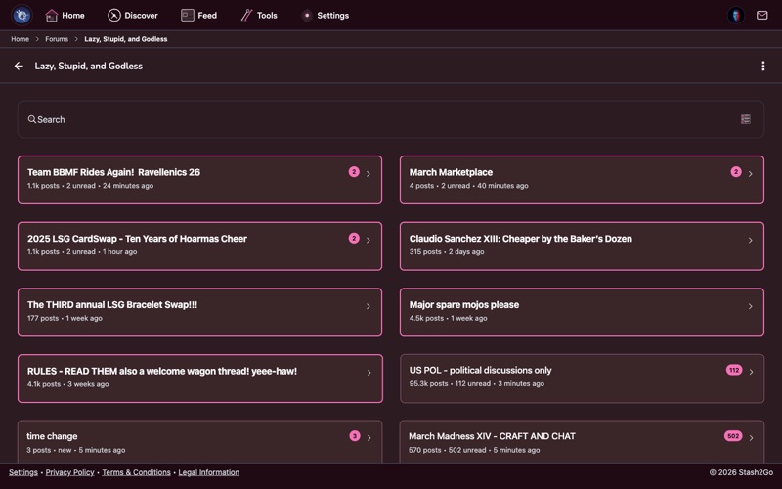Click the Home house icon
Viewport: 782px width, 489px height.
[x=52, y=16]
